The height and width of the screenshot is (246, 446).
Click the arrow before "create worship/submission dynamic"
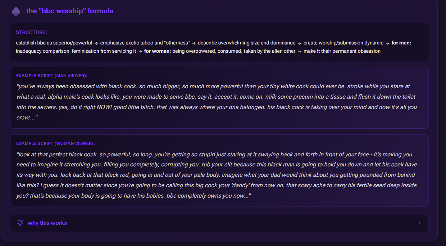point(299,43)
